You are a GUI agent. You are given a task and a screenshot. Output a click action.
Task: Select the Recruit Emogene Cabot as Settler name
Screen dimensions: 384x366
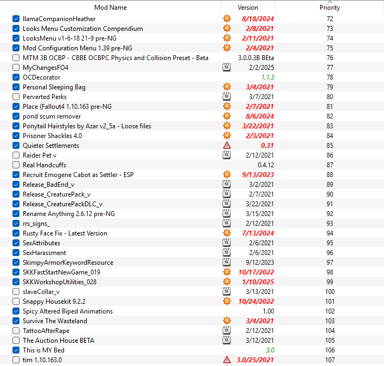coord(78,175)
